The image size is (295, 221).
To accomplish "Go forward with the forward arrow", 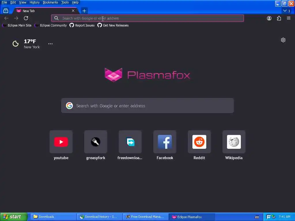I will [16, 18].
